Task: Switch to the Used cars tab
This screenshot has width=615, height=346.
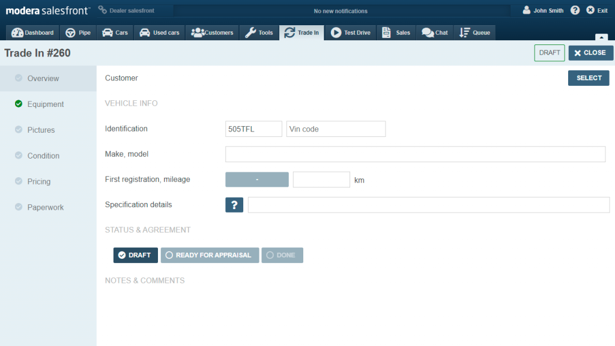Action: point(160,33)
